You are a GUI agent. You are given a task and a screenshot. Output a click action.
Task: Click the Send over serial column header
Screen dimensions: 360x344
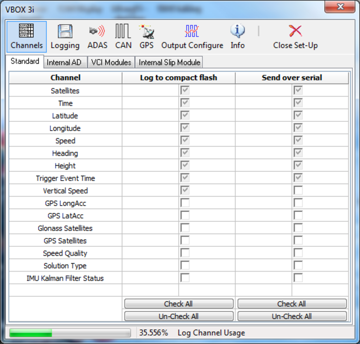click(292, 78)
